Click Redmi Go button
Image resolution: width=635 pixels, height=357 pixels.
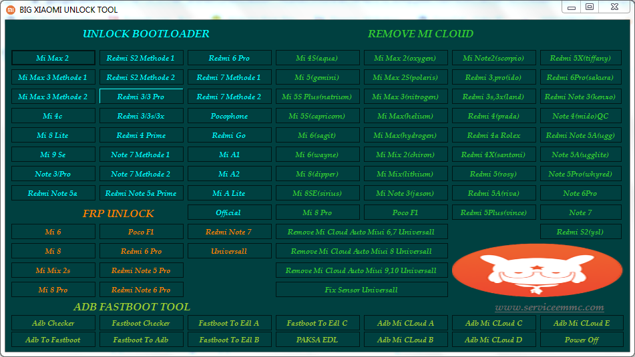[230, 135]
